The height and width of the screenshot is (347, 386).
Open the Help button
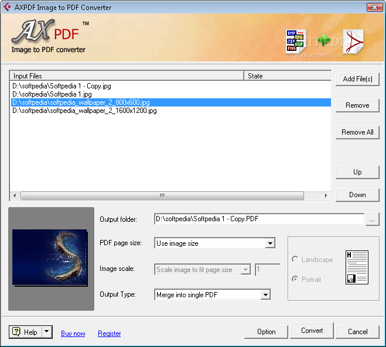click(26, 332)
